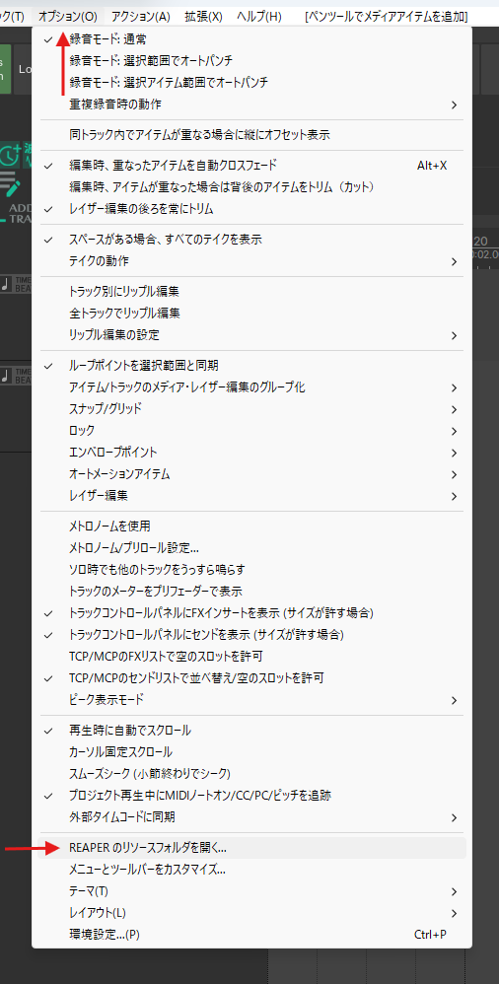
Task: Enable メトロノームを使用 option
Action: (251, 526)
